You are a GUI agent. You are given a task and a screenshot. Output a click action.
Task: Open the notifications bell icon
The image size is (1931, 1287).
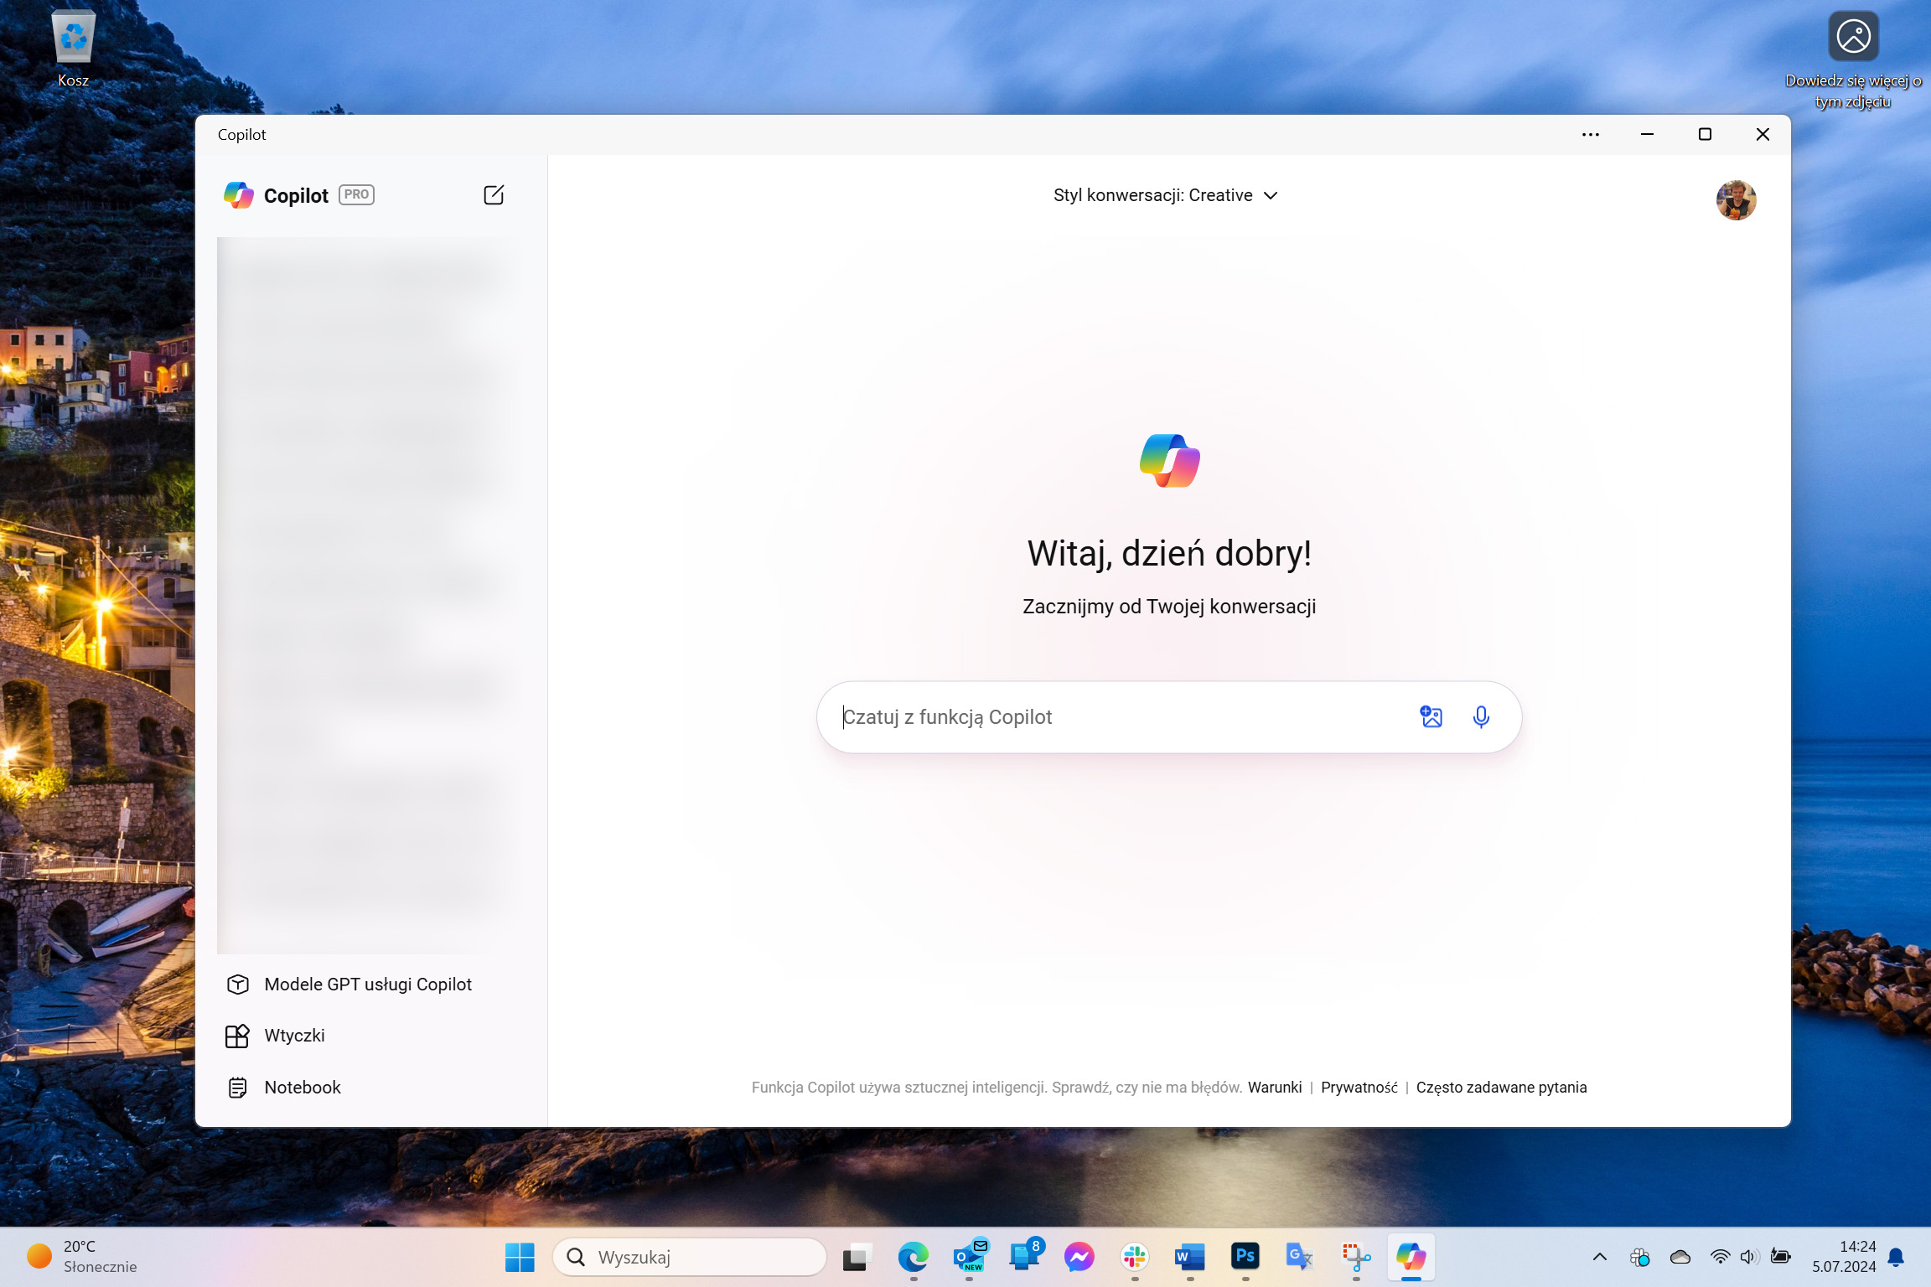click(x=1896, y=1257)
